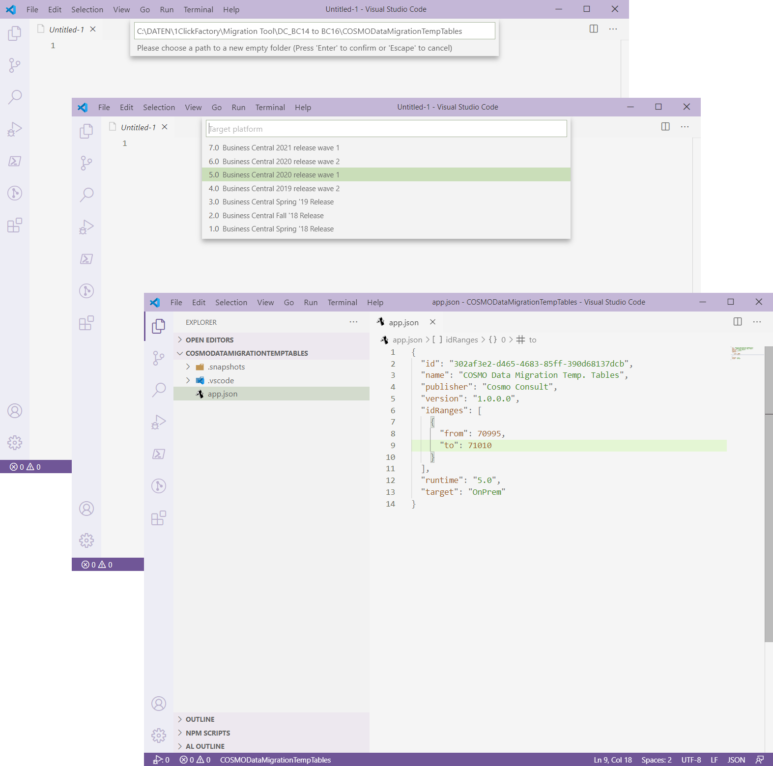Click the Target platform input field
Image resolution: width=773 pixels, height=766 pixels.
386,129
